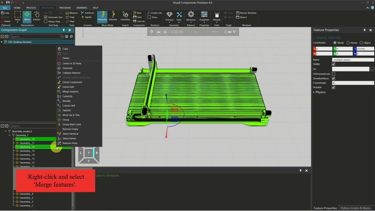Import Geometry from the ribbon
This screenshot has height=211, width=375.
click(125, 16)
